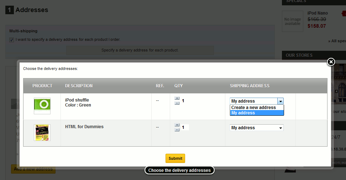Increase HTML for Dummies quantity with plus icon

177,125
